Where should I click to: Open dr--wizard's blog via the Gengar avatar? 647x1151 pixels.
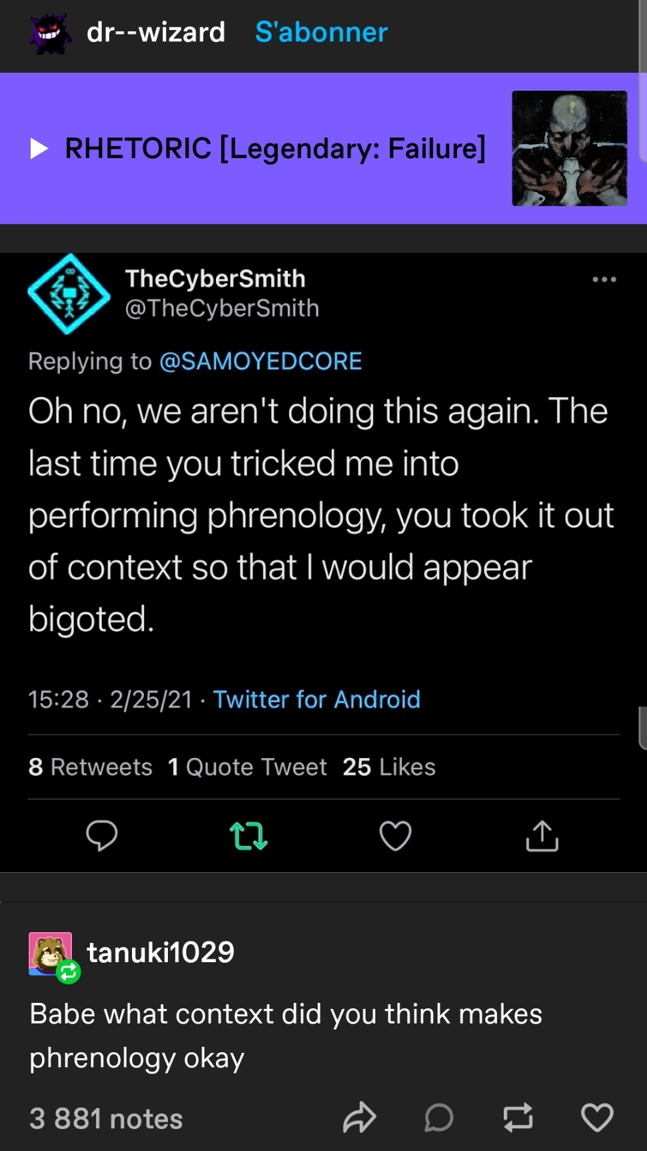point(47,32)
